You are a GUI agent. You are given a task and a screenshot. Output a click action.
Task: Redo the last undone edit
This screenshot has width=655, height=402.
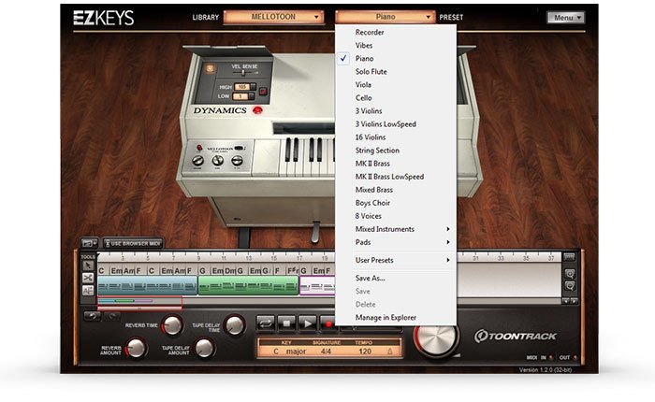tap(111, 316)
